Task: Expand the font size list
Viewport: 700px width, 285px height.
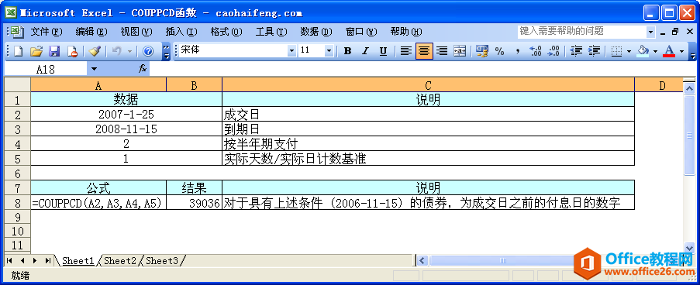Action: pos(329,51)
